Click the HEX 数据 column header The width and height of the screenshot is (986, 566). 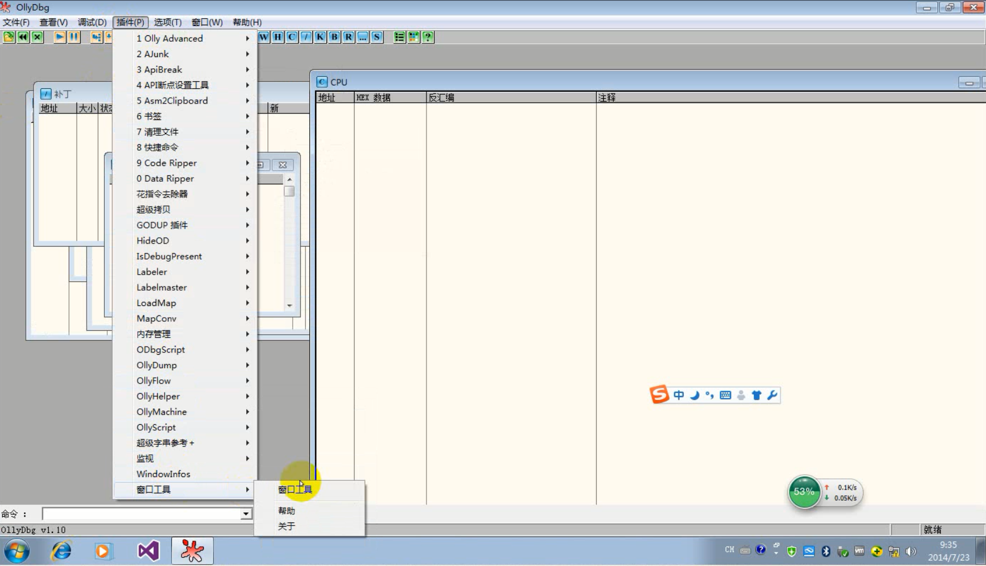point(390,98)
